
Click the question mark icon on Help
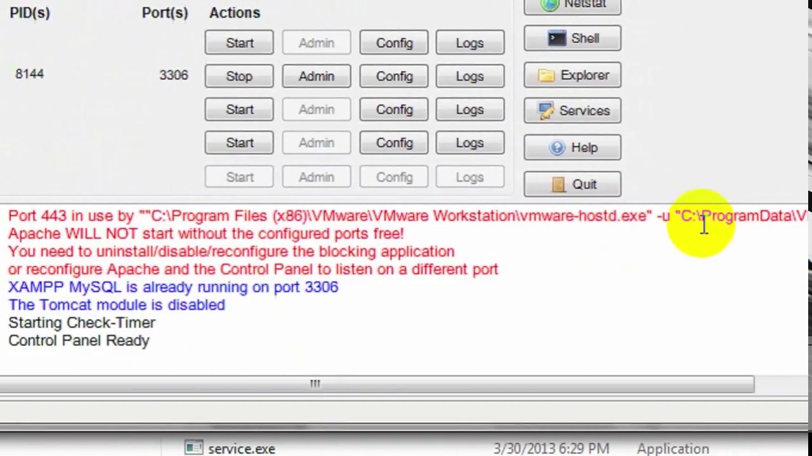(557, 148)
